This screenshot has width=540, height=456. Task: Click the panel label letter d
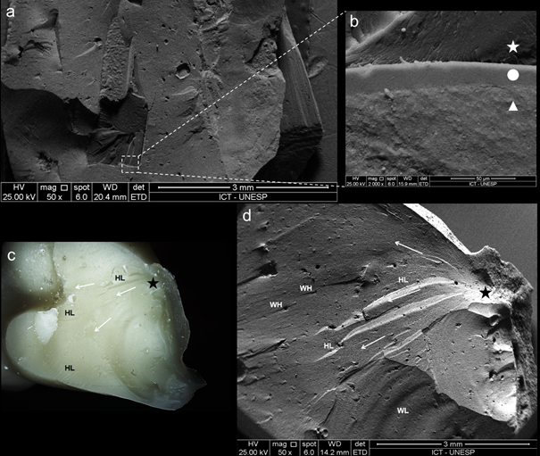(247, 215)
